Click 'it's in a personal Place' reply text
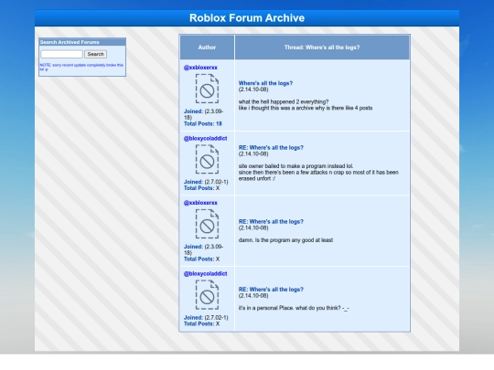The height and width of the screenshot is (370, 494). (294, 308)
